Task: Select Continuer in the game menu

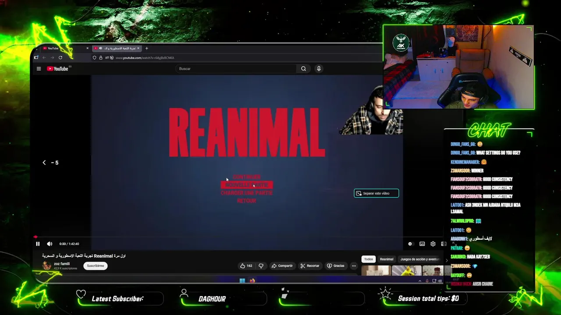Action: 247,177
